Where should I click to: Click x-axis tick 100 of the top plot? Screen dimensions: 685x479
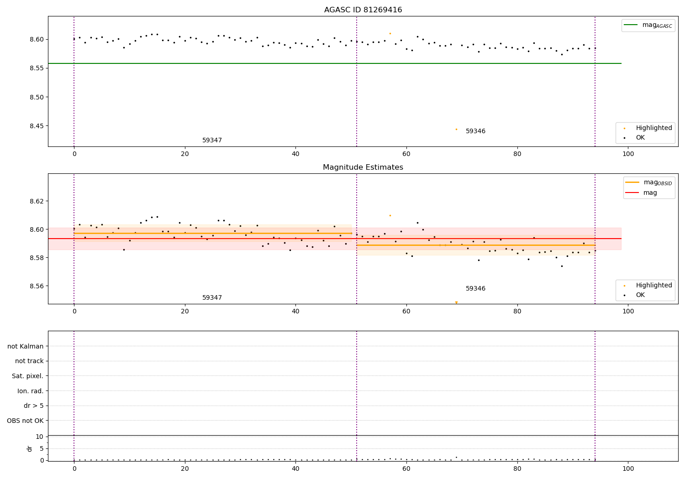tap(628, 154)
